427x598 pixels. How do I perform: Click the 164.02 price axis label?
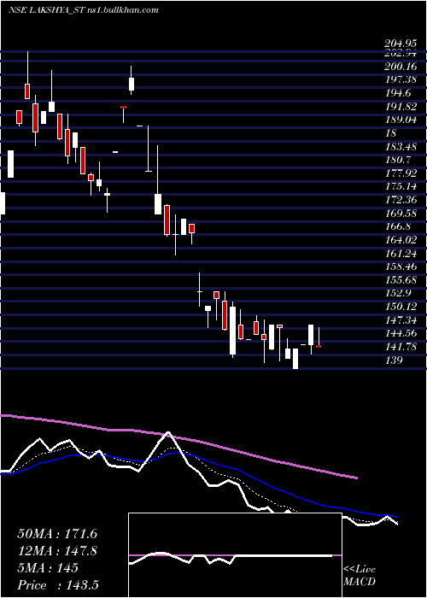401,239
